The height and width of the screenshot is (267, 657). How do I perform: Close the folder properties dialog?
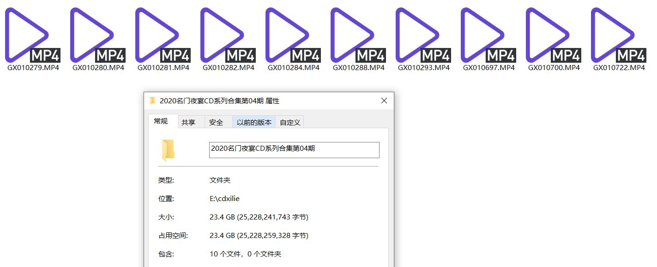click(x=384, y=101)
